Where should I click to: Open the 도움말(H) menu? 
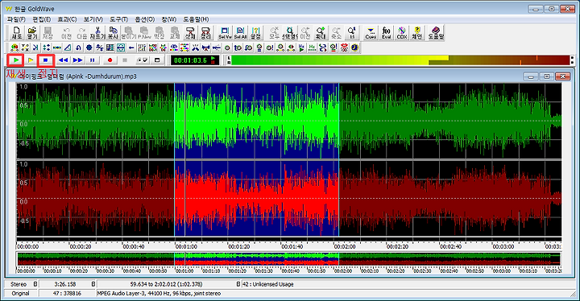coord(196,19)
